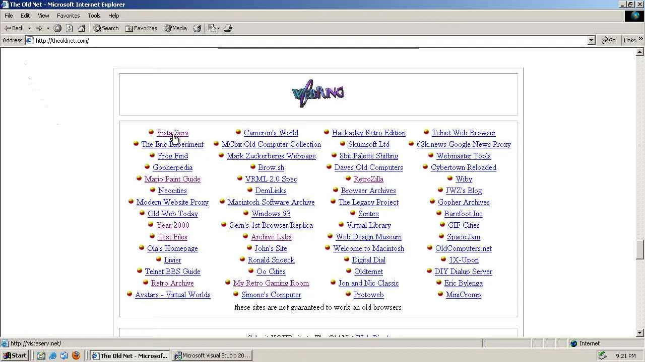Viewport: 645px width, 362px height.
Task: Open the View menu
Action: pos(43,16)
